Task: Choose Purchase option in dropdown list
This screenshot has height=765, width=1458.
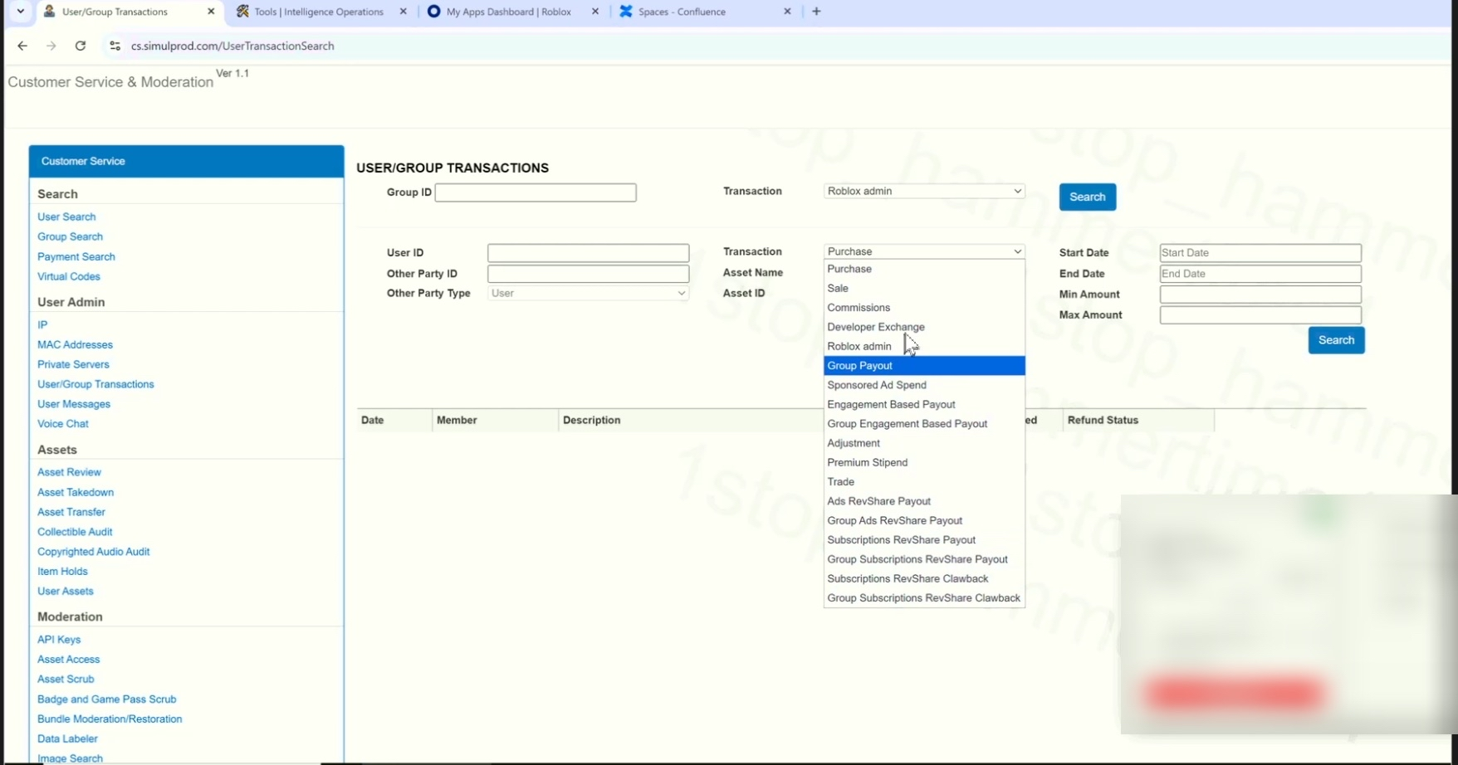Action: tap(924, 269)
